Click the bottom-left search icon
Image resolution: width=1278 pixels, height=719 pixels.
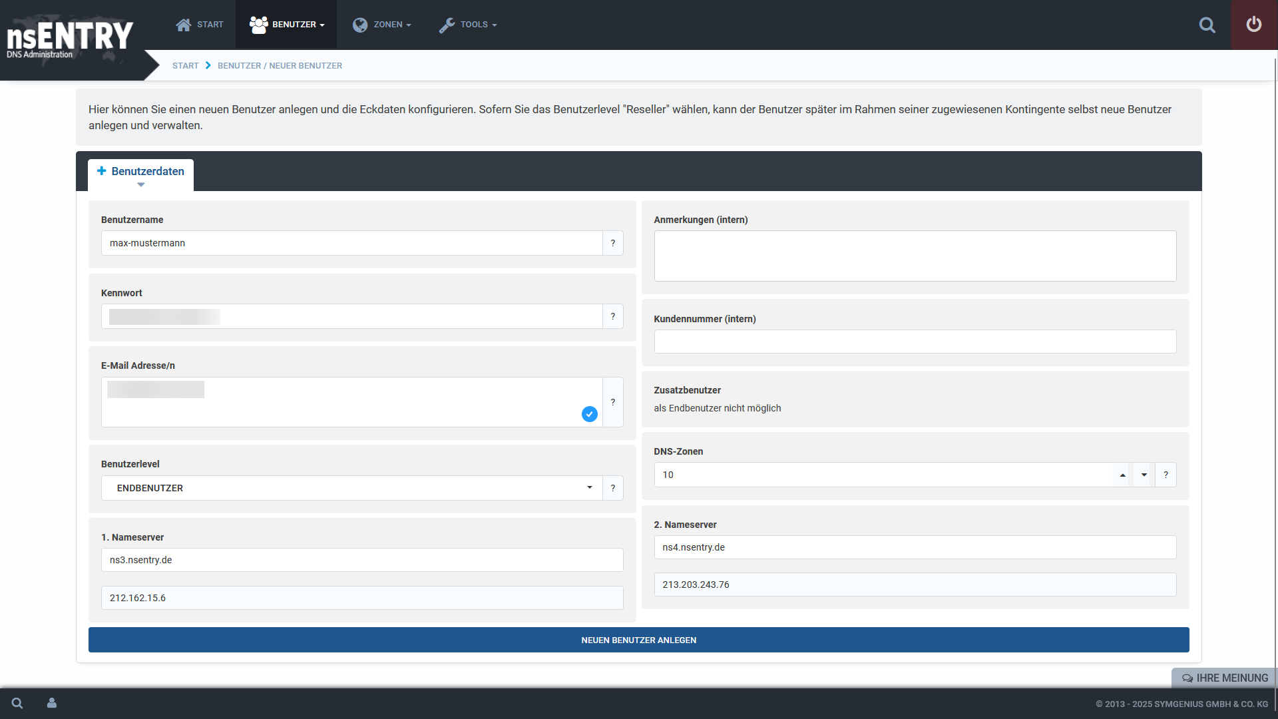coord(17,703)
